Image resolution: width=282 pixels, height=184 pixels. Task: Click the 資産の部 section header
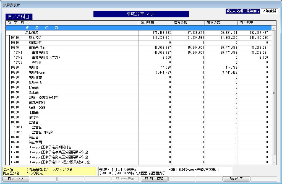click(x=41, y=28)
